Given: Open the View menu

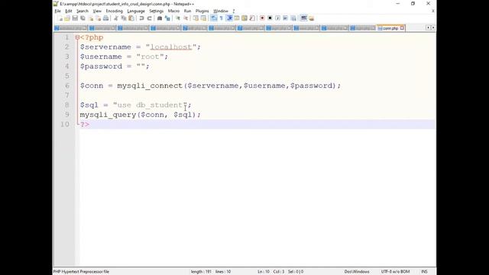Looking at the screenshot, I should tap(97, 11).
